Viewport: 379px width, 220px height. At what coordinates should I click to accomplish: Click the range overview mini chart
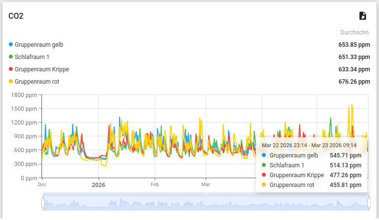click(x=206, y=203)
